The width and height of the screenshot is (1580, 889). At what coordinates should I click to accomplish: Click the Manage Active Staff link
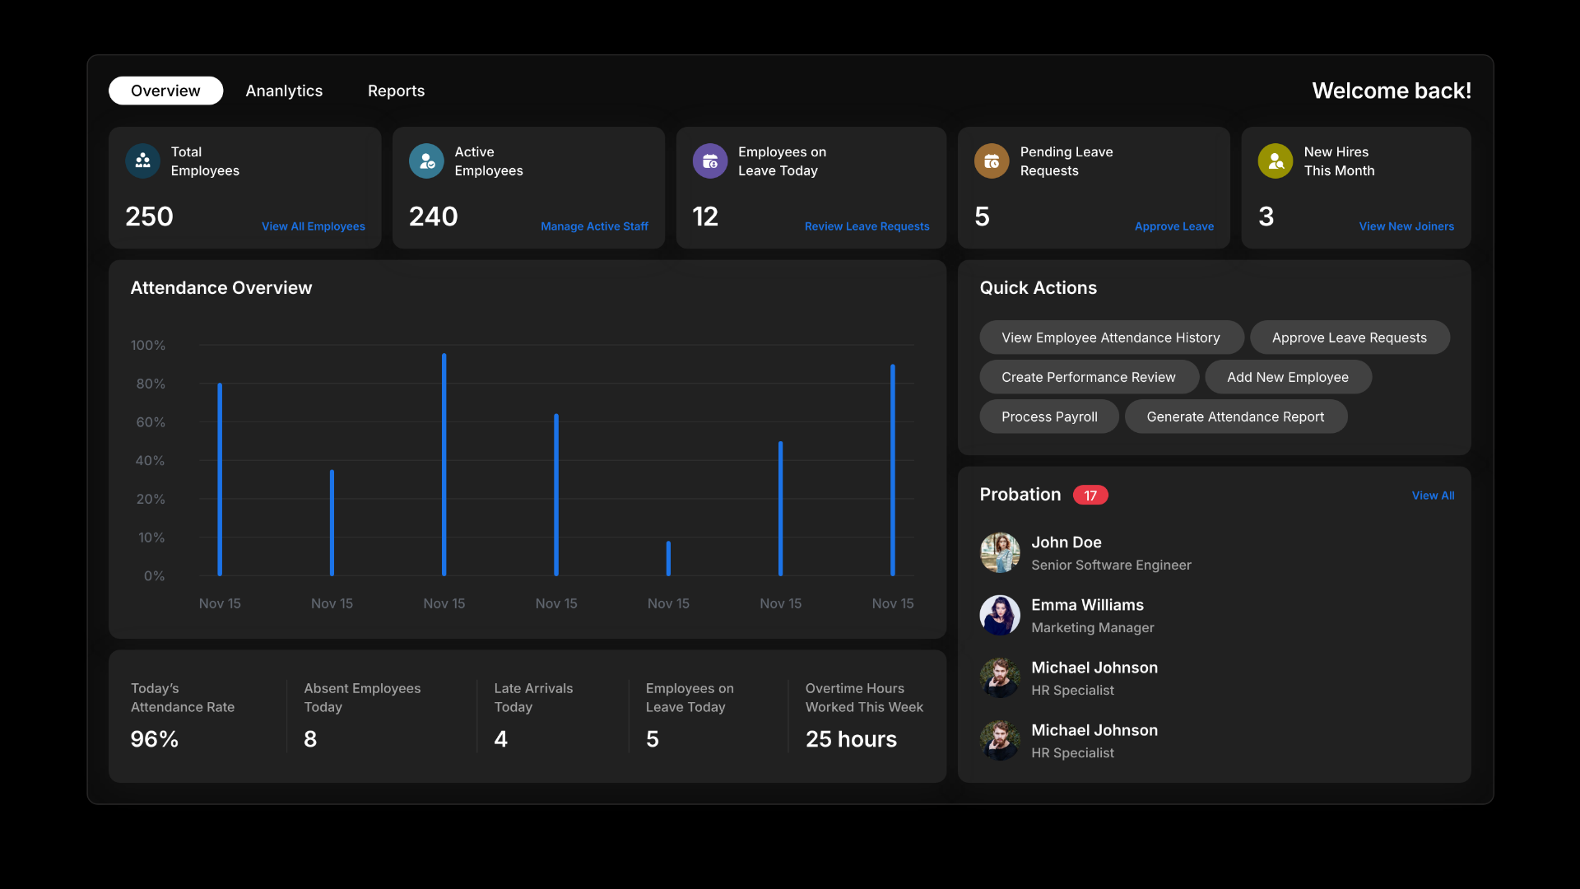click(594, 226)
